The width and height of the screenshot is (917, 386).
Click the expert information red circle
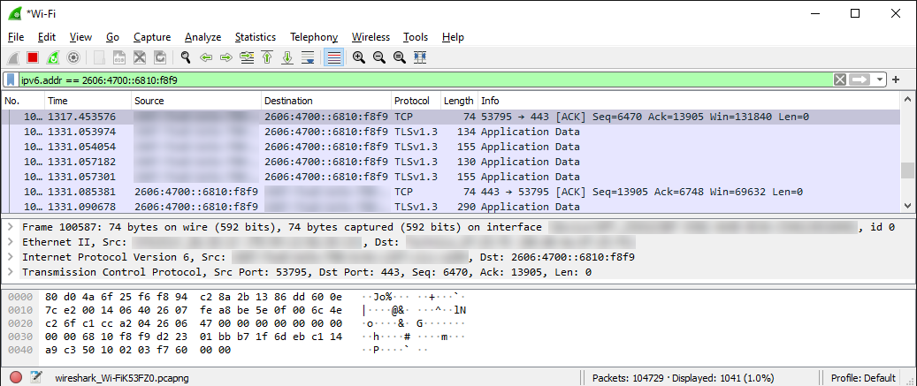click(16, 377)
